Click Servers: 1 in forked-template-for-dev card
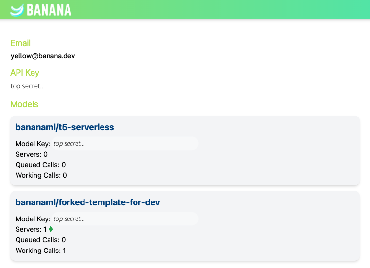 pyautogui.click(x=31, y=229)
